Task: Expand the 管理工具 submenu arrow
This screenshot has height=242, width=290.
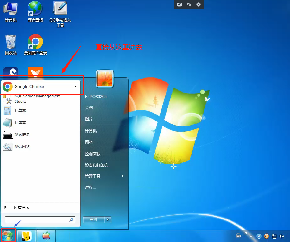Action: (123, 176)
